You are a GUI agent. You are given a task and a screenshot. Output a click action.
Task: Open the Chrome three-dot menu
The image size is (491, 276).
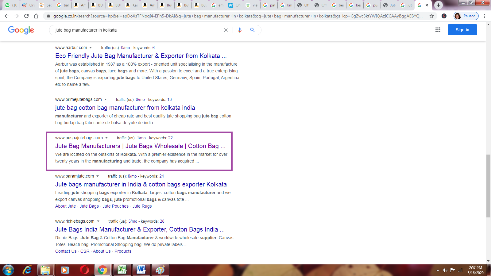(485, 16)
